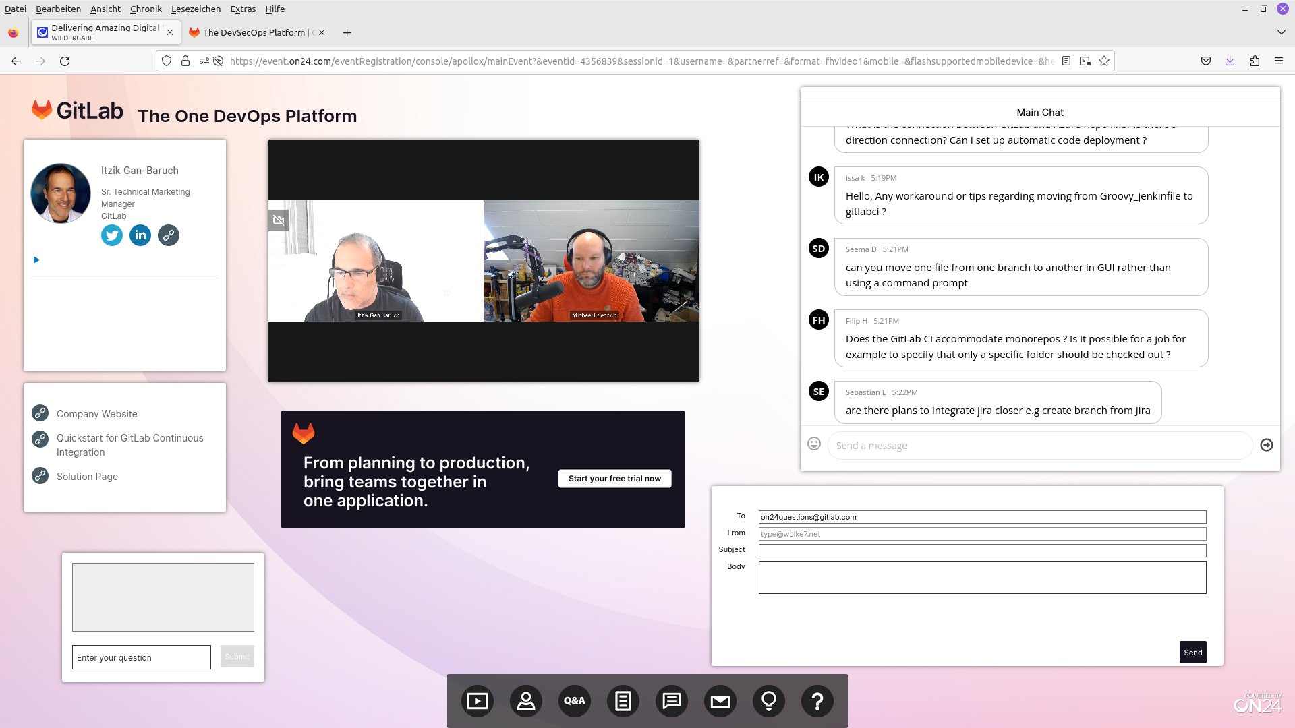Open Itzik Gan-Baruch's Twitter profile
This screenshot has height=728, width=1295.
[112, 235]
